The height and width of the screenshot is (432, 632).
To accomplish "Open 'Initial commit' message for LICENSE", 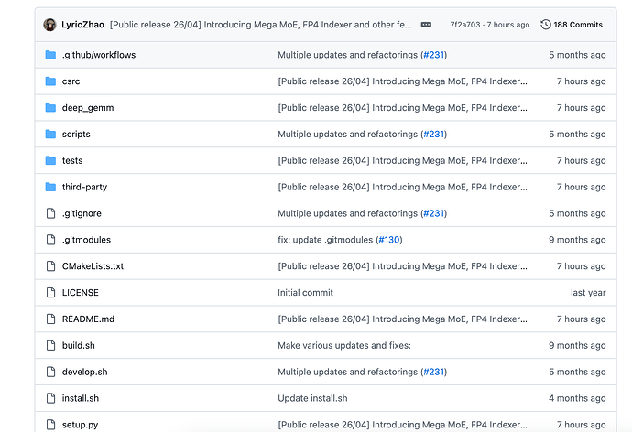I will click(305, 293).
